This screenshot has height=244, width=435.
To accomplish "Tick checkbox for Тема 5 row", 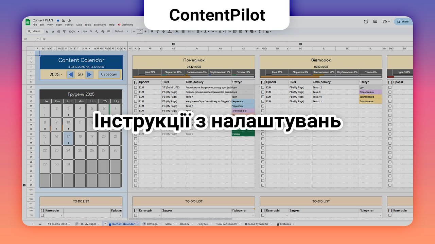I will point(136,106).
